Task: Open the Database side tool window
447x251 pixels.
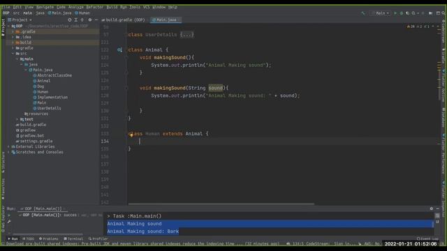Action: [444, 117]
